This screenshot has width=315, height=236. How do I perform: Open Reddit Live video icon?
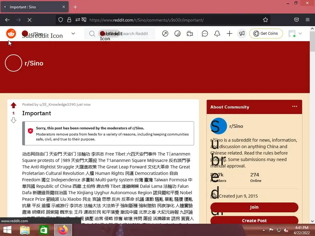(x=189, y=33)
